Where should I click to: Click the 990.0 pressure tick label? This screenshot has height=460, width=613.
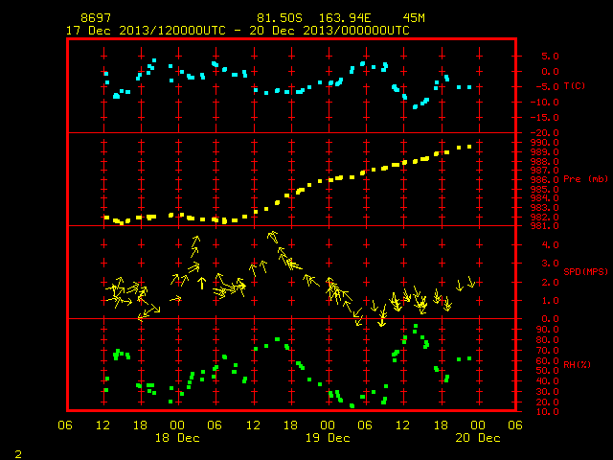tap(545, 143)
